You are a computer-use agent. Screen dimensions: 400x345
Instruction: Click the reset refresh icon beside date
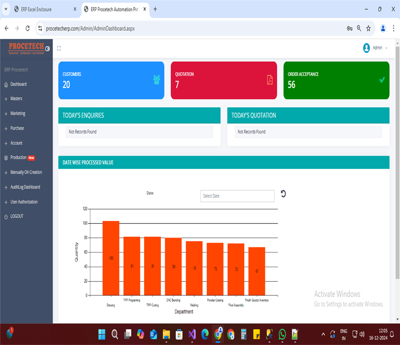(283, 194)
